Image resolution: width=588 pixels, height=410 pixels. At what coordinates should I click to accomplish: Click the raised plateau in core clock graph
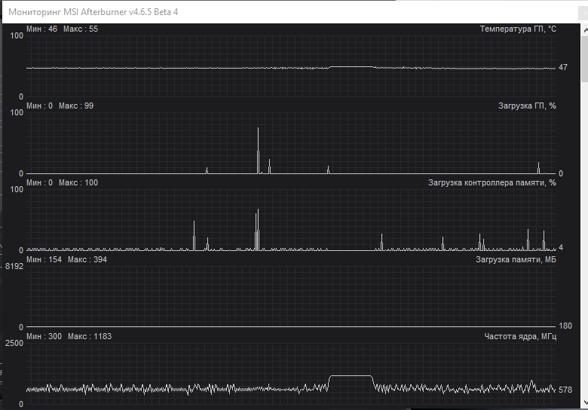[x=351, y=376]
